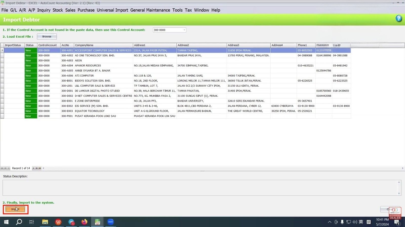Open Task View on taskbar
Viewport: 405px width, 227px height.
point(32,222)
